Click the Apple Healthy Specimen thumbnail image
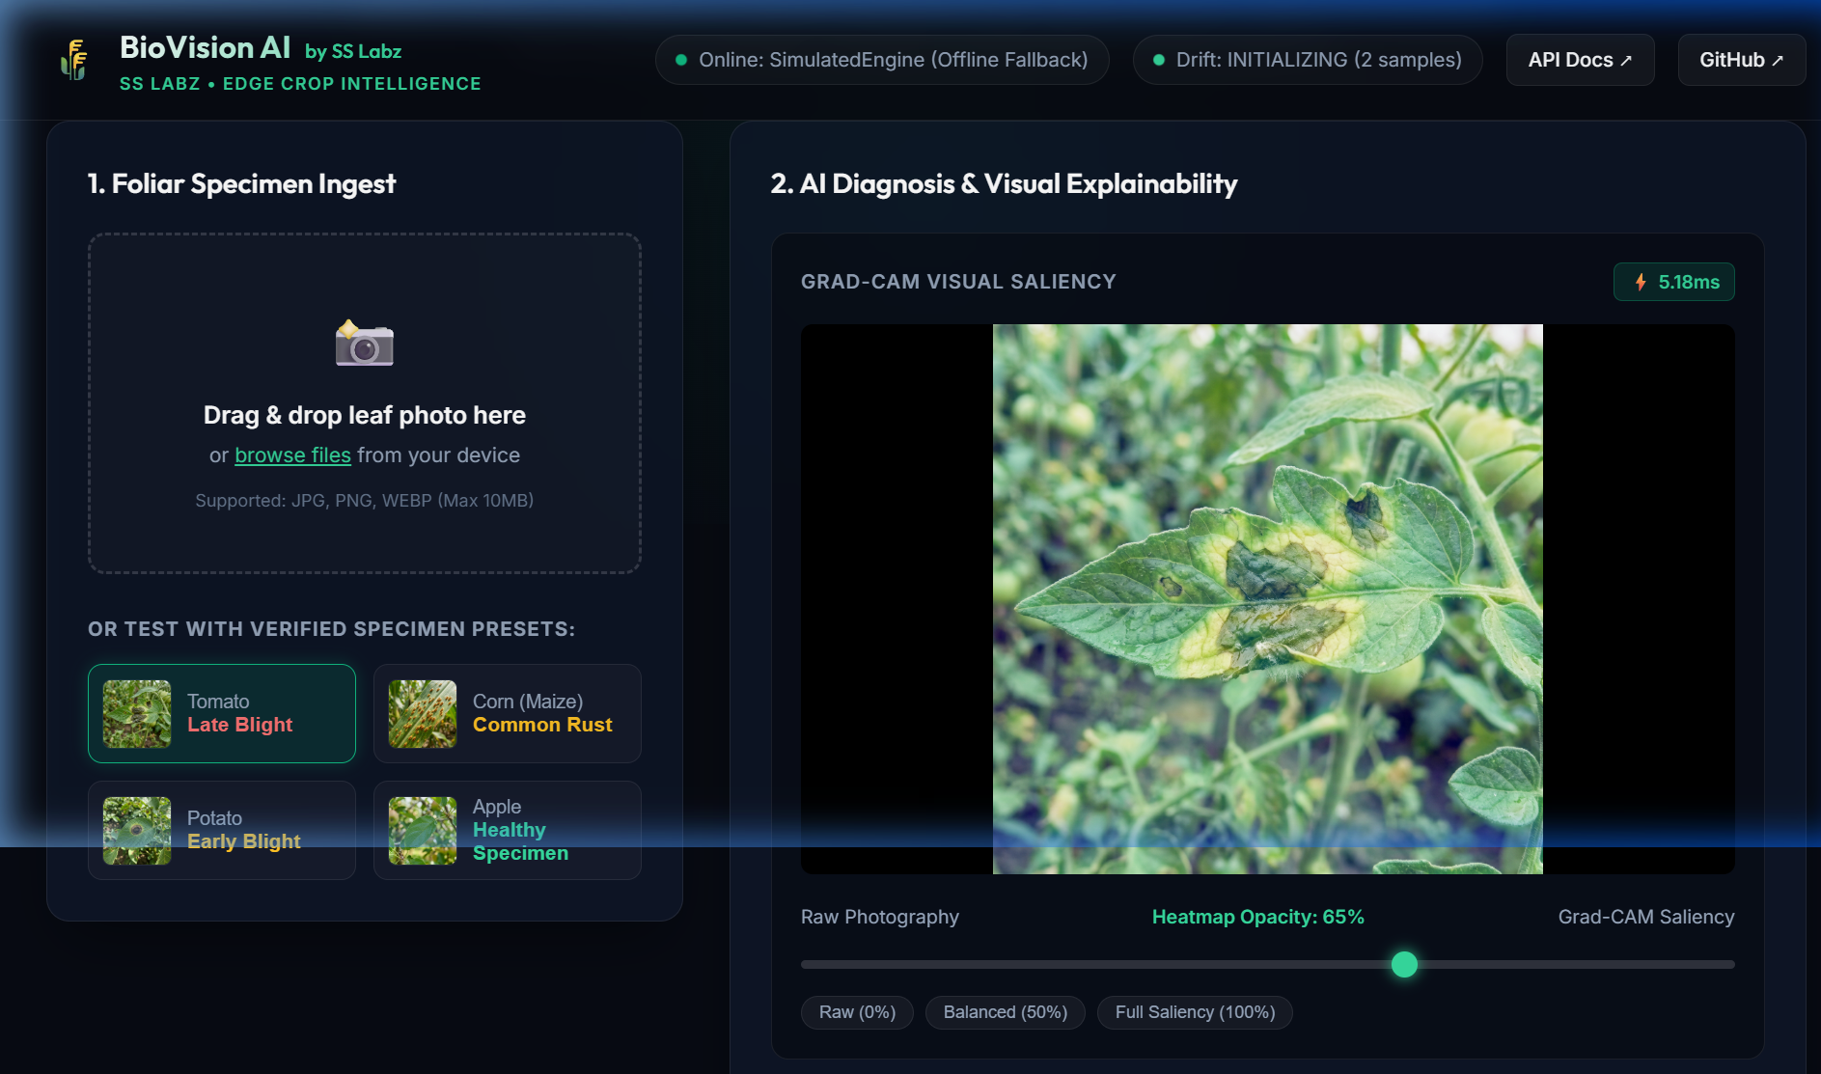Screen dimensions: 1821x1074 423,831
